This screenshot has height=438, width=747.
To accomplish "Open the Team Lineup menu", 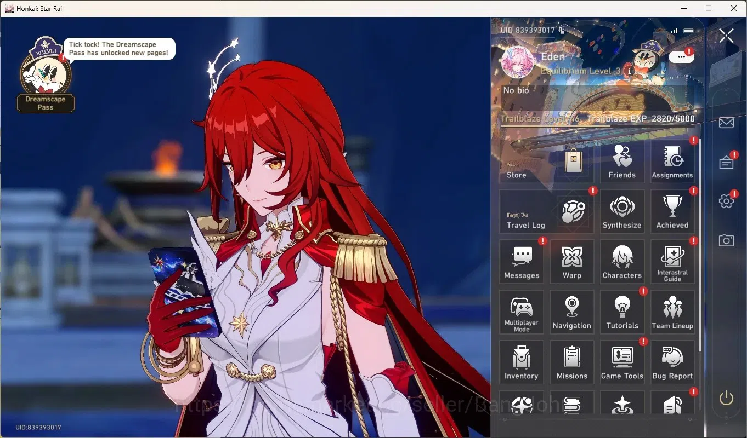I will pos(672,312).
